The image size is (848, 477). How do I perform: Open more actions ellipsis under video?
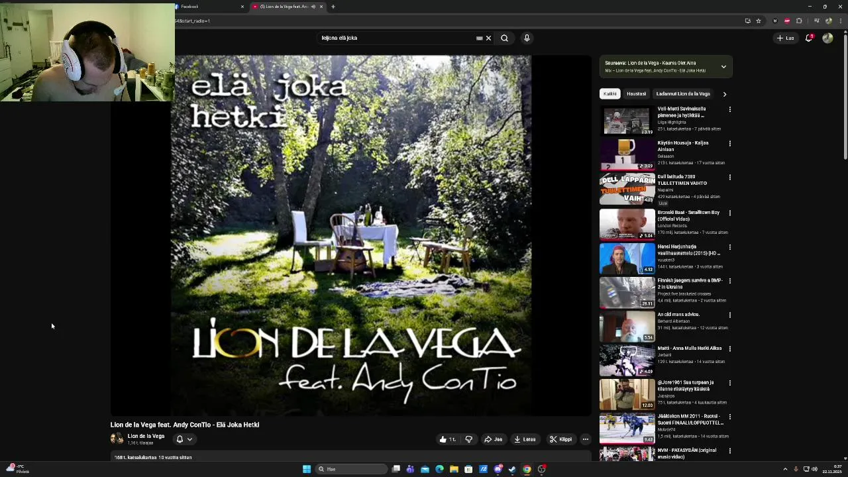(x=585, y=439)
